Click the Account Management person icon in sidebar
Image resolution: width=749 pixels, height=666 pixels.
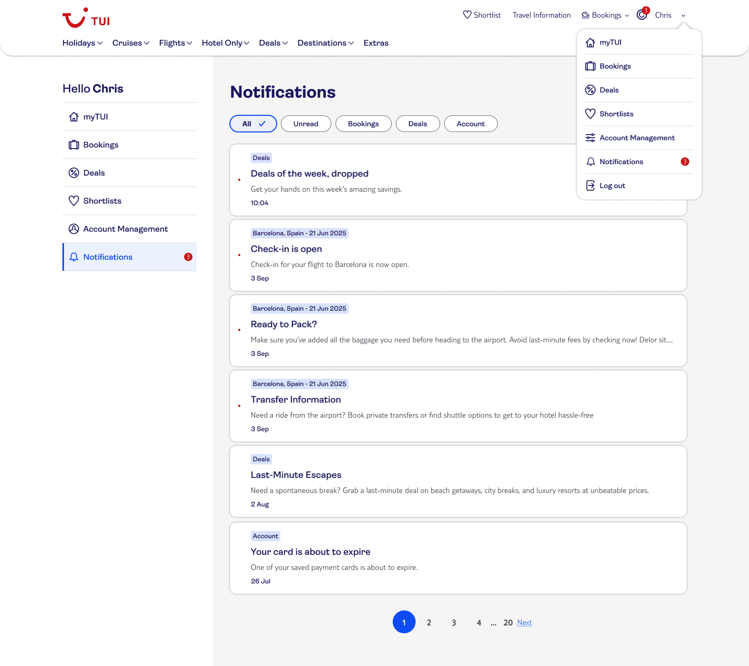[74, 229]
